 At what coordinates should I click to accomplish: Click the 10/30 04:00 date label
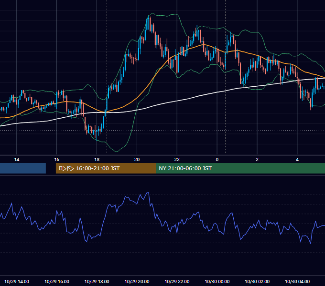click(x=297, y=281)
